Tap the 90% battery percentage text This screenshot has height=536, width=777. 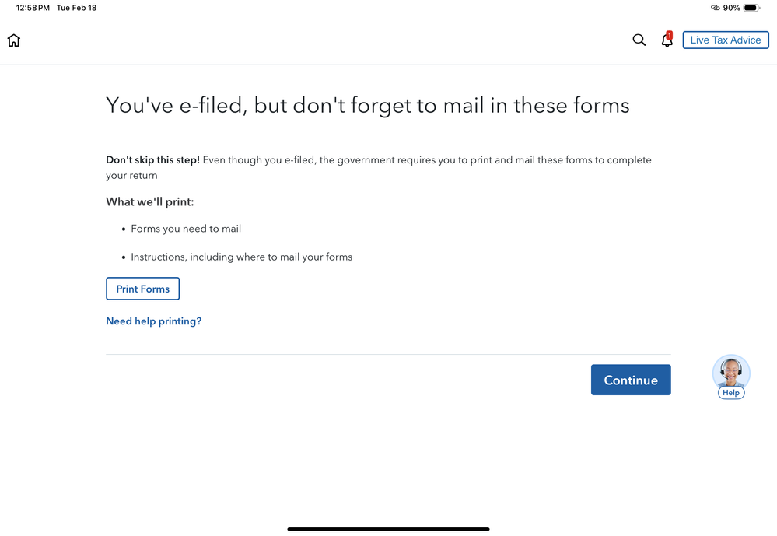point(731,8)
